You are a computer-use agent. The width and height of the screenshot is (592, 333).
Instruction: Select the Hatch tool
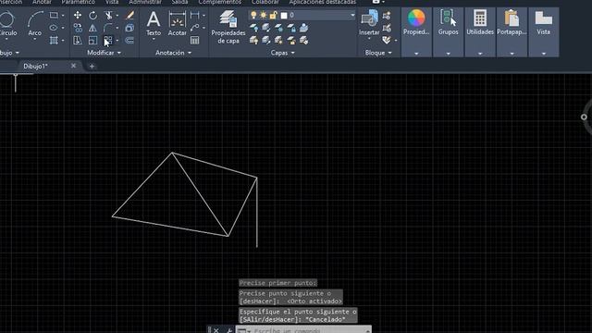pyautogui.click(x=54, y=40)
